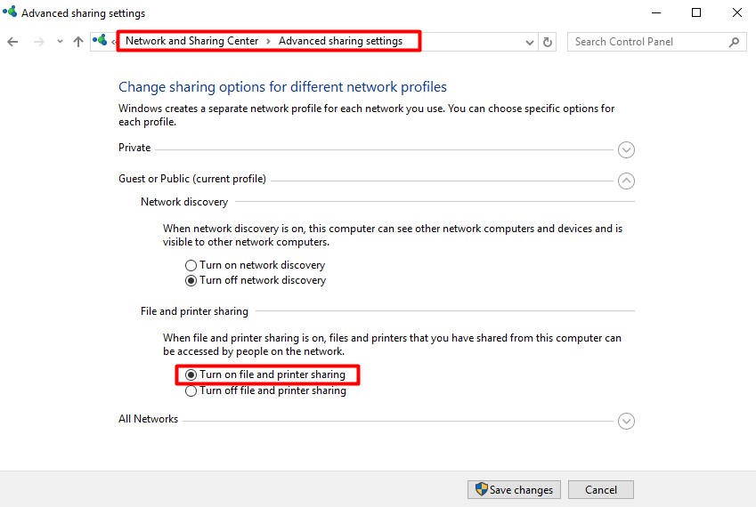Refresh the Advanced sharing settings page
The image size is (756, 507).
coord(548,43)
